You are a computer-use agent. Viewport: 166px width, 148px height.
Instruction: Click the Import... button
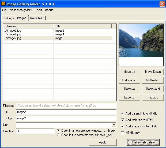click(x=153, y=97)
